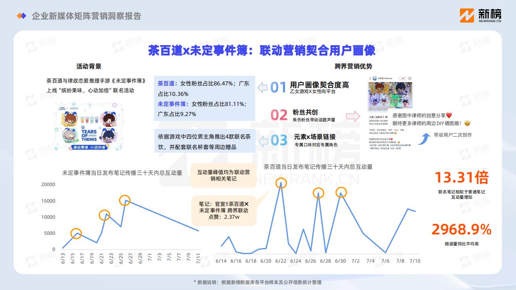Image resolution: width=516 pixels, height=290 pixels.
Task: Click the 7/10 date label on right chart
Action: point(415,261)
